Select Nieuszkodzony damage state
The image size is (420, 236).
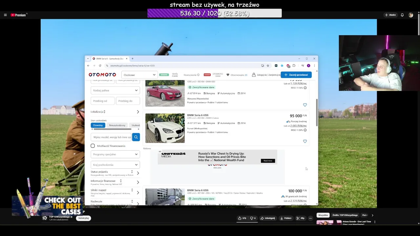[x=117, y=125]
